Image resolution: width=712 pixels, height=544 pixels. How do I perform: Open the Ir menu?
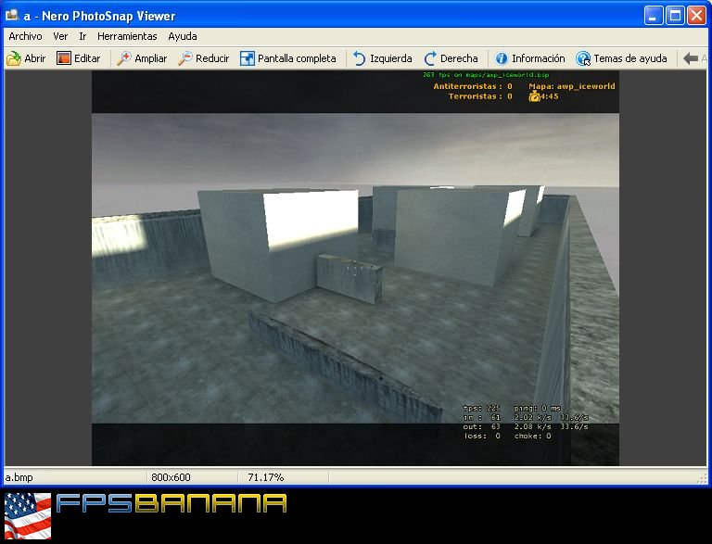click(x=83, y=36)
